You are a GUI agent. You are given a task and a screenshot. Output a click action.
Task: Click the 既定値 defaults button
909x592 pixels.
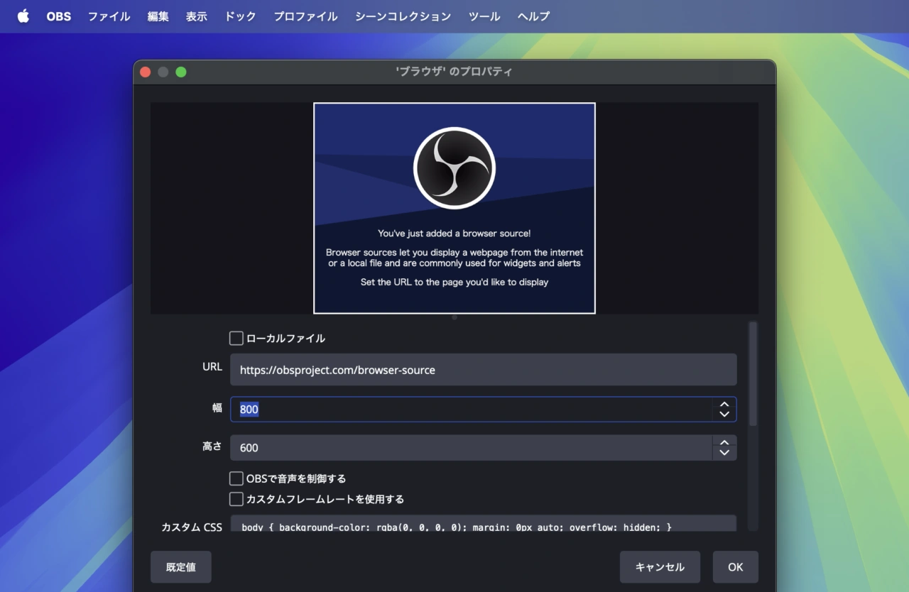click(180, 567)
